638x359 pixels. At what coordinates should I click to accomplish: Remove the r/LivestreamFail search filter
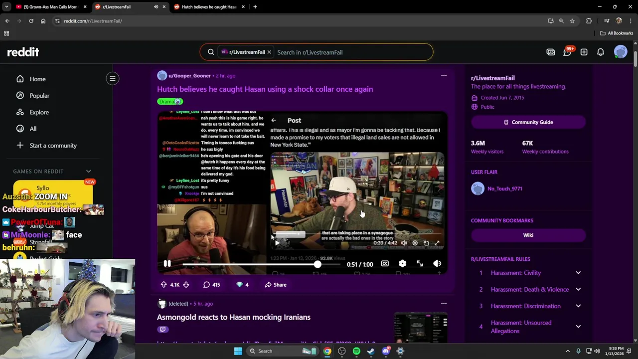(269, 52)
